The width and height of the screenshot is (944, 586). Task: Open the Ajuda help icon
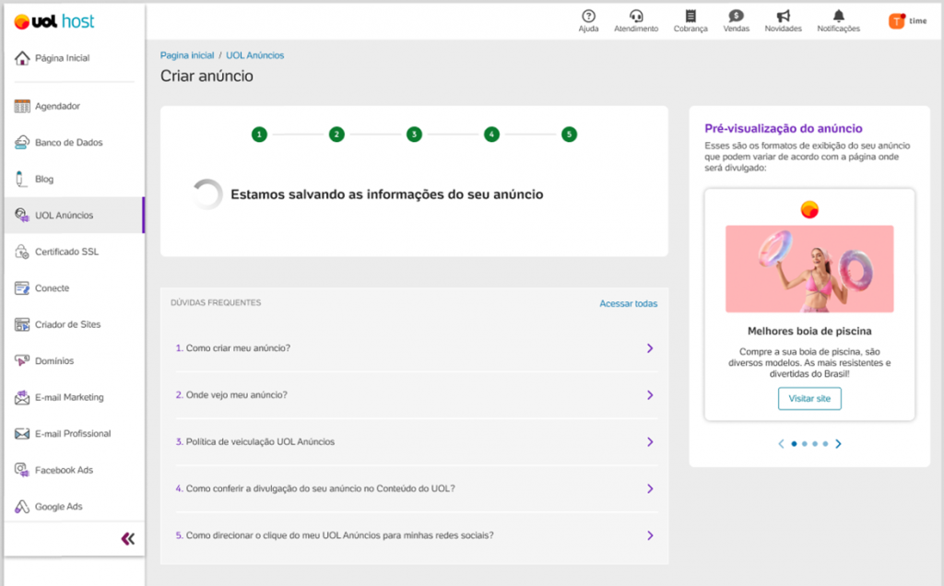tap(588, 16)
